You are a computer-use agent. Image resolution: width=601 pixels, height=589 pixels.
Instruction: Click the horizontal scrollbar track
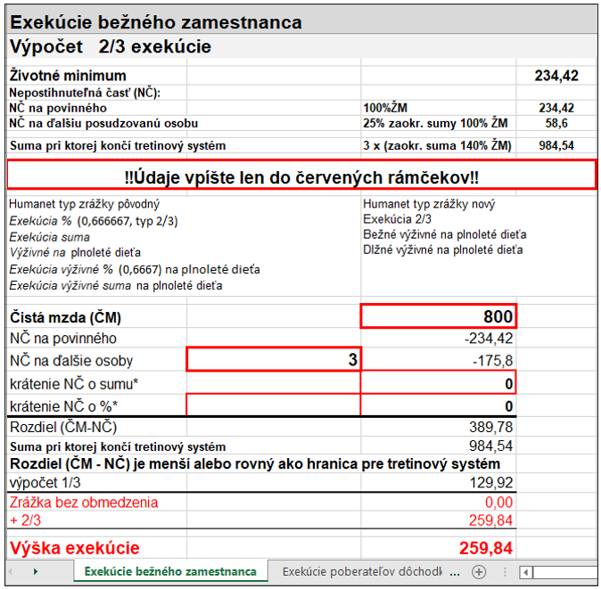565,573
